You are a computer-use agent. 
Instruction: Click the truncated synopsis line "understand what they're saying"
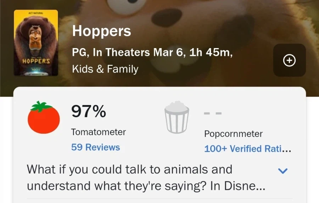point(146,186)
